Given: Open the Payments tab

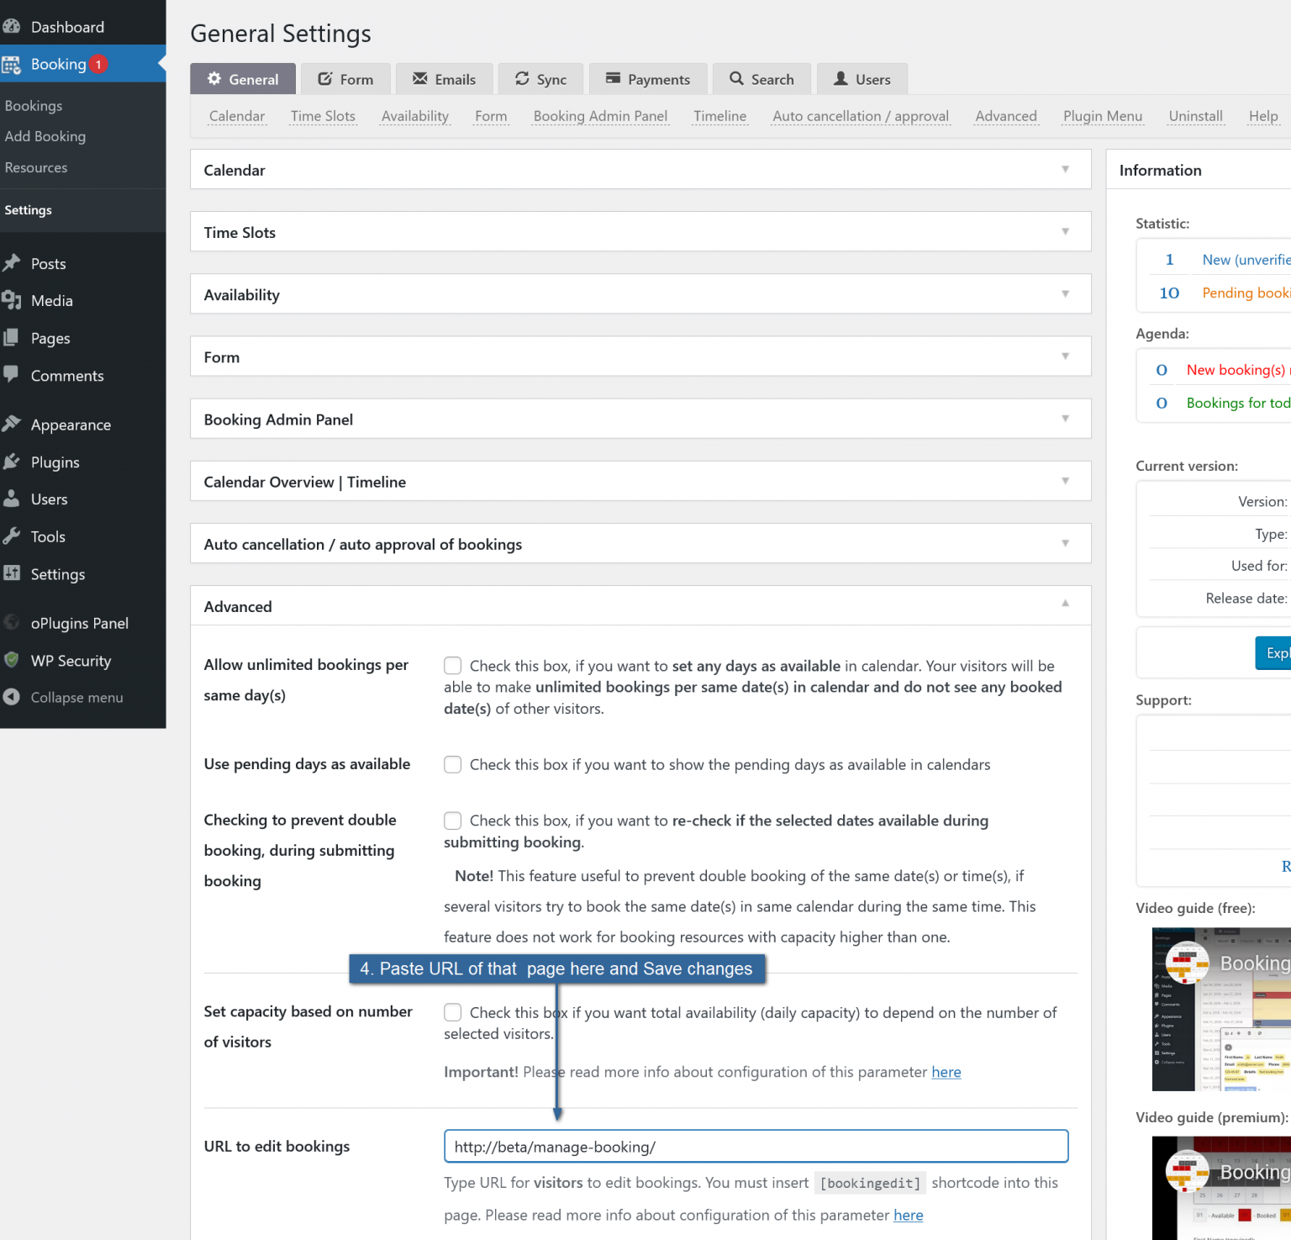Looking at the screenshot, I should [648, 79].
